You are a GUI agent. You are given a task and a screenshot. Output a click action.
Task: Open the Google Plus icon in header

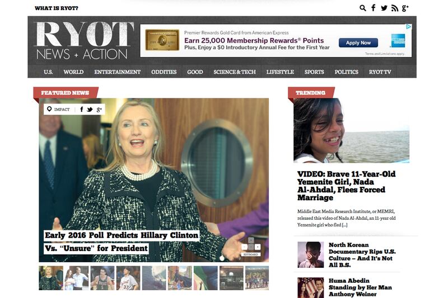(405, 8)
